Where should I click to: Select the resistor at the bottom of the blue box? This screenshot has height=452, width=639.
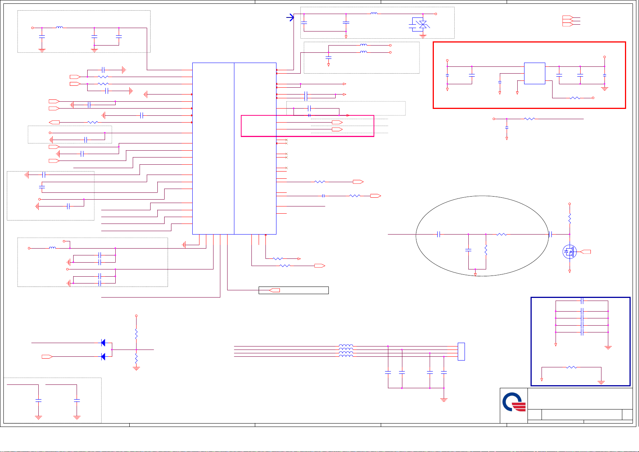(571, 367)
